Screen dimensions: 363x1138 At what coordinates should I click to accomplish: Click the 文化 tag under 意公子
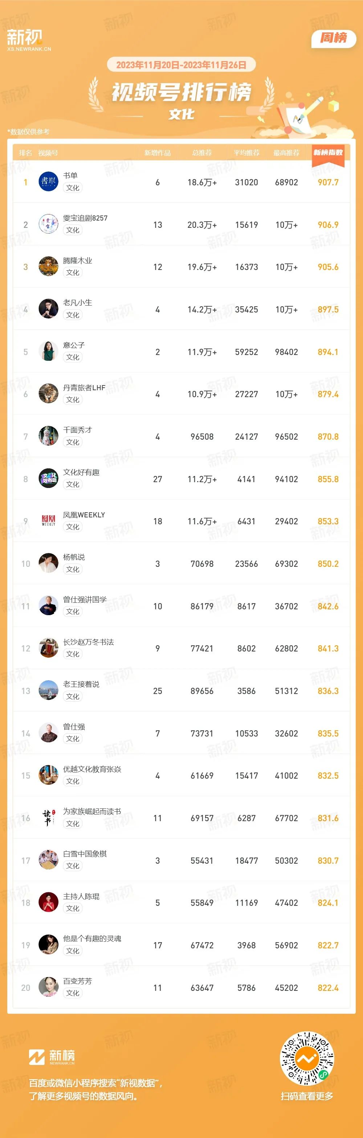click(73, 357)
